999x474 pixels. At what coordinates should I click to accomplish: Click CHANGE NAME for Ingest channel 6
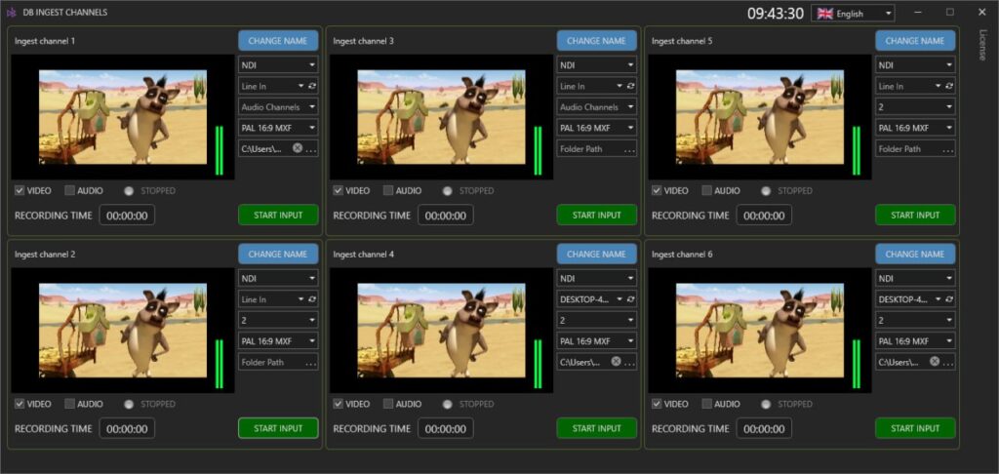click(915, 255)
